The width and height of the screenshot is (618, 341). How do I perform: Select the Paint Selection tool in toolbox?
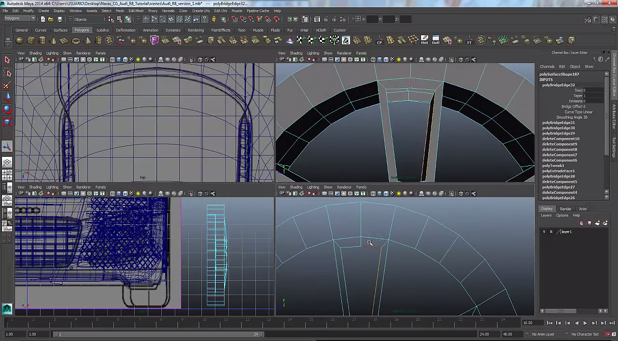[x=8, y=86]
